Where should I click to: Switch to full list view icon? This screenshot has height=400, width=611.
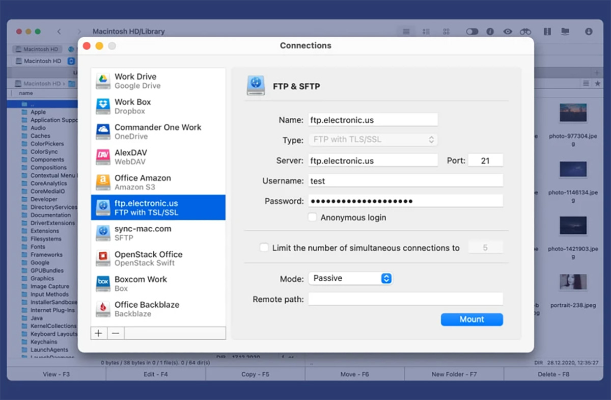(x=406, y=31)
